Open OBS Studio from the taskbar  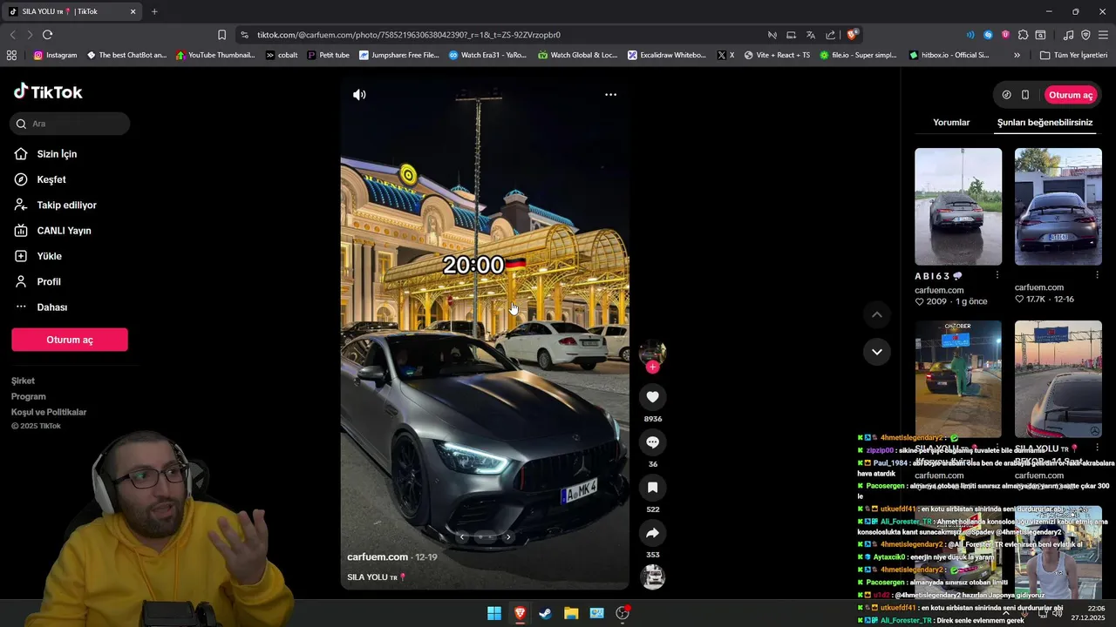(623, 613)
